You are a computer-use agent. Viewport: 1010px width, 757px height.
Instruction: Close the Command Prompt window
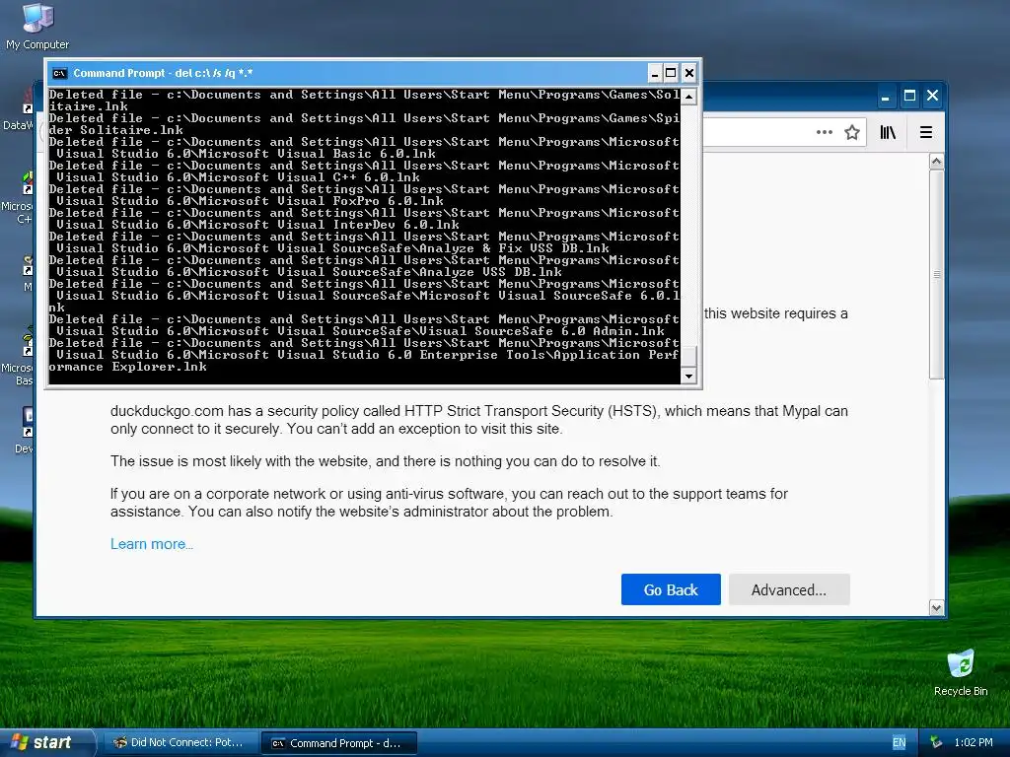[x=689, y=73]
